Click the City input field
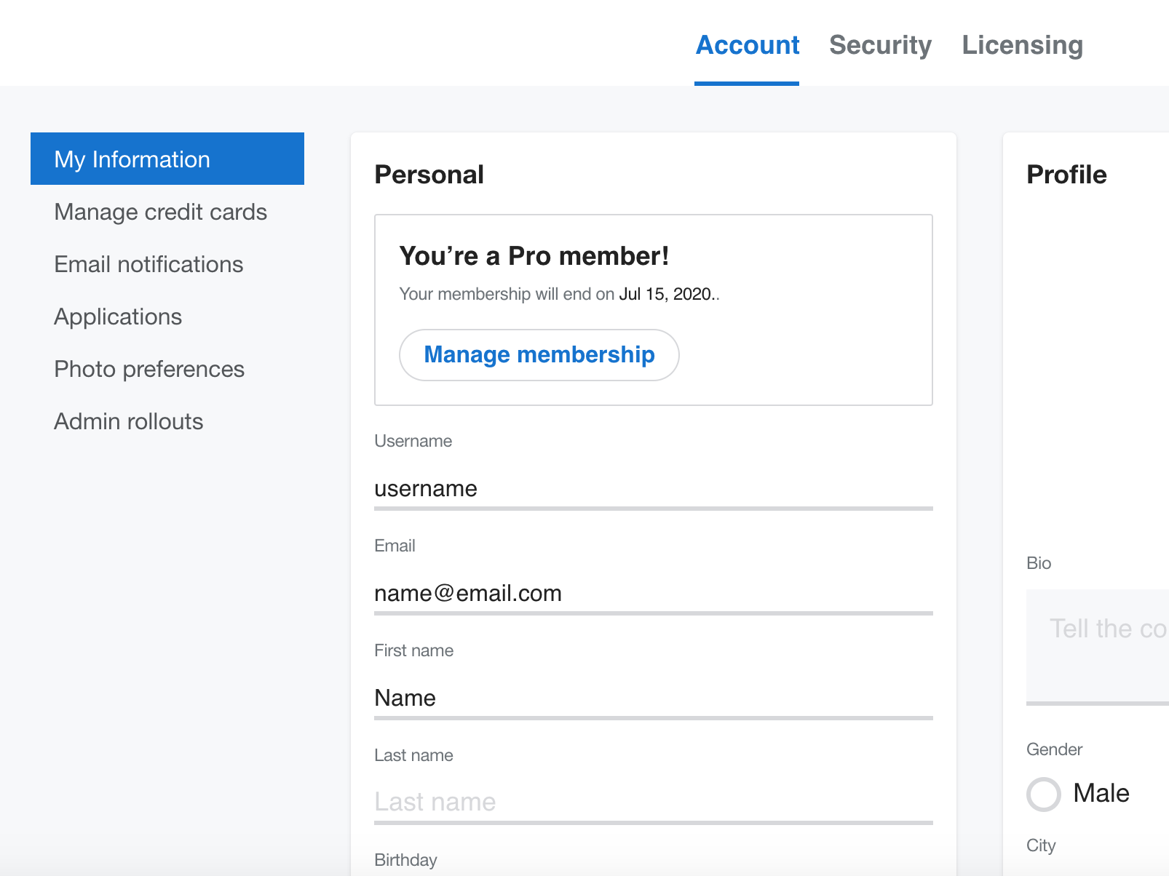The width and height of the screenshot is (1169, 876). pyautogui.click(x=1092, y=869)
